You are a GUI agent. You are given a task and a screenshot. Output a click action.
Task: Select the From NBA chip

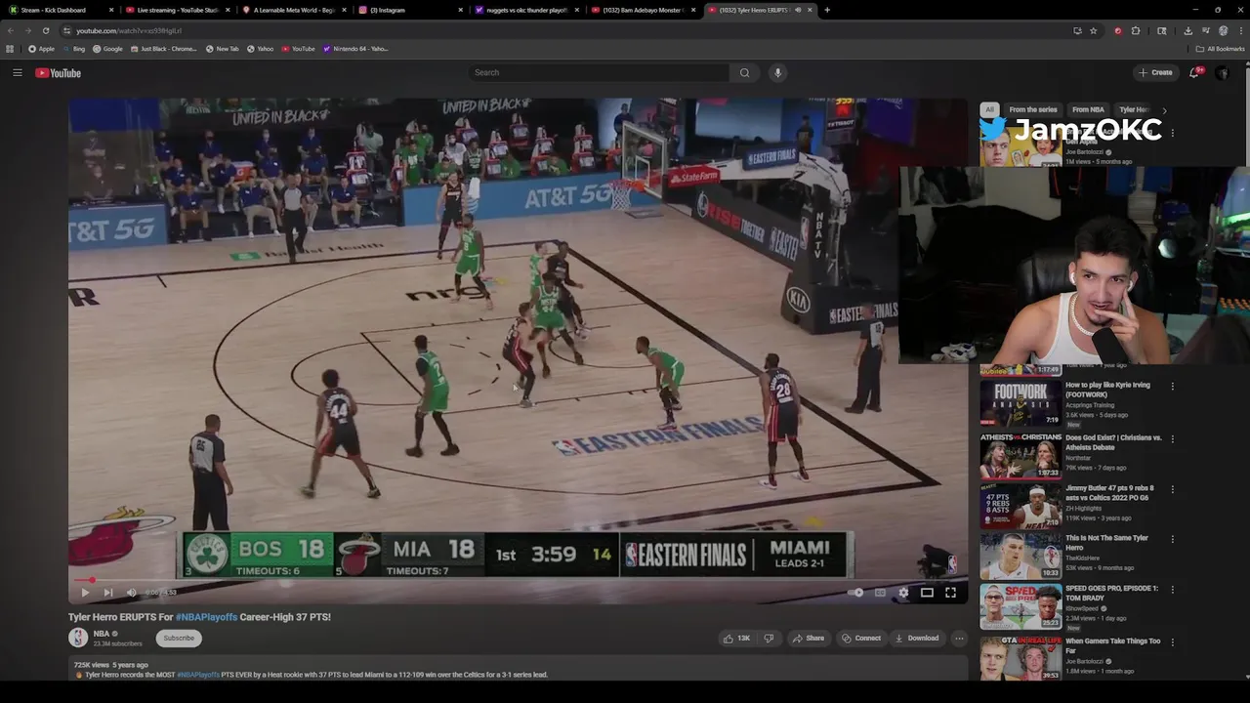coord(1088,110)
